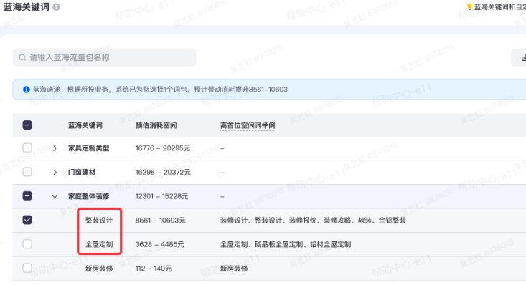The height and width of the screenshot is (285, 526).
Task: Click the 蓝海速递 notice banner text
Action: (x=160, y=90)
